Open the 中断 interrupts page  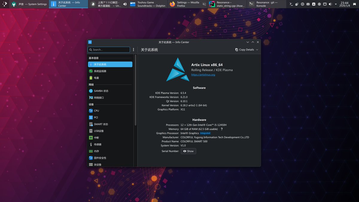110,138
